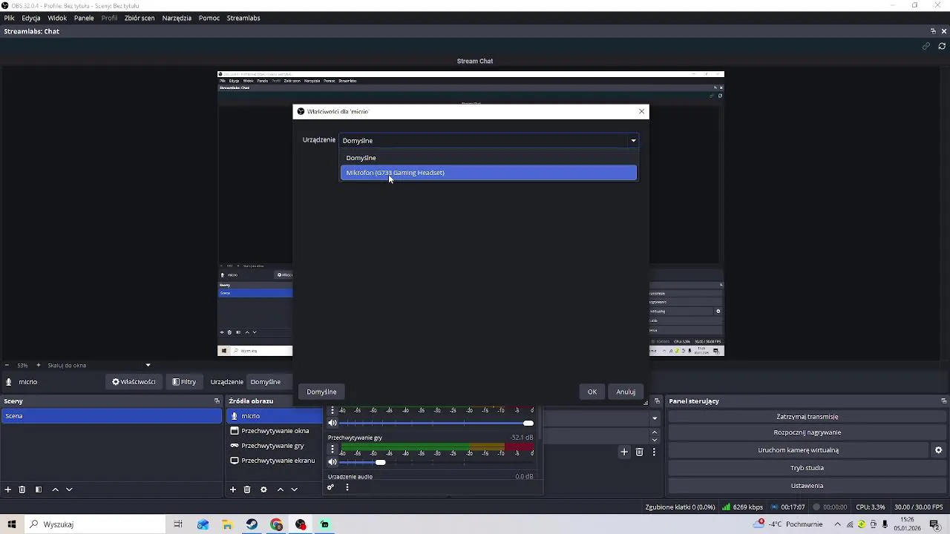Click the top mixer channel volume slider
Image resolution: width=950 pixels, height=534 pixels.
click(x=436, y=423)
